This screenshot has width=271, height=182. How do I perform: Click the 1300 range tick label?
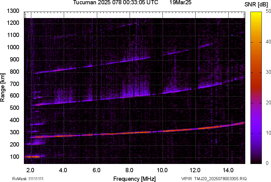tap(13, 11)
